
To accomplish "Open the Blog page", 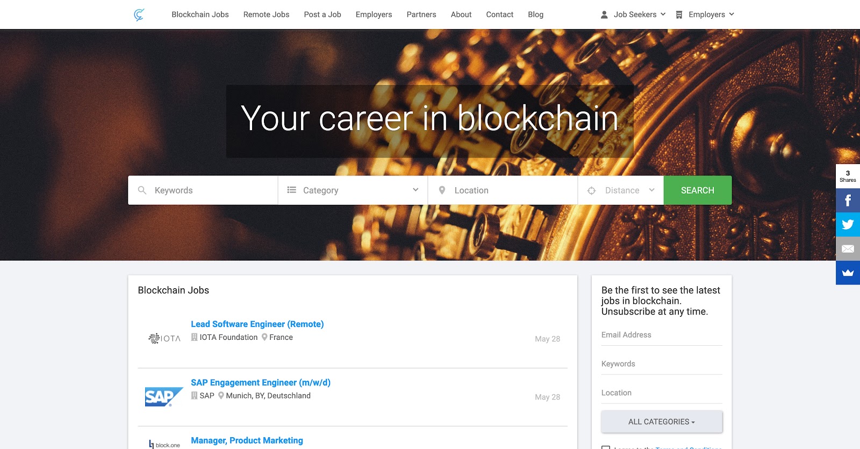I will [x=535, y=15].
